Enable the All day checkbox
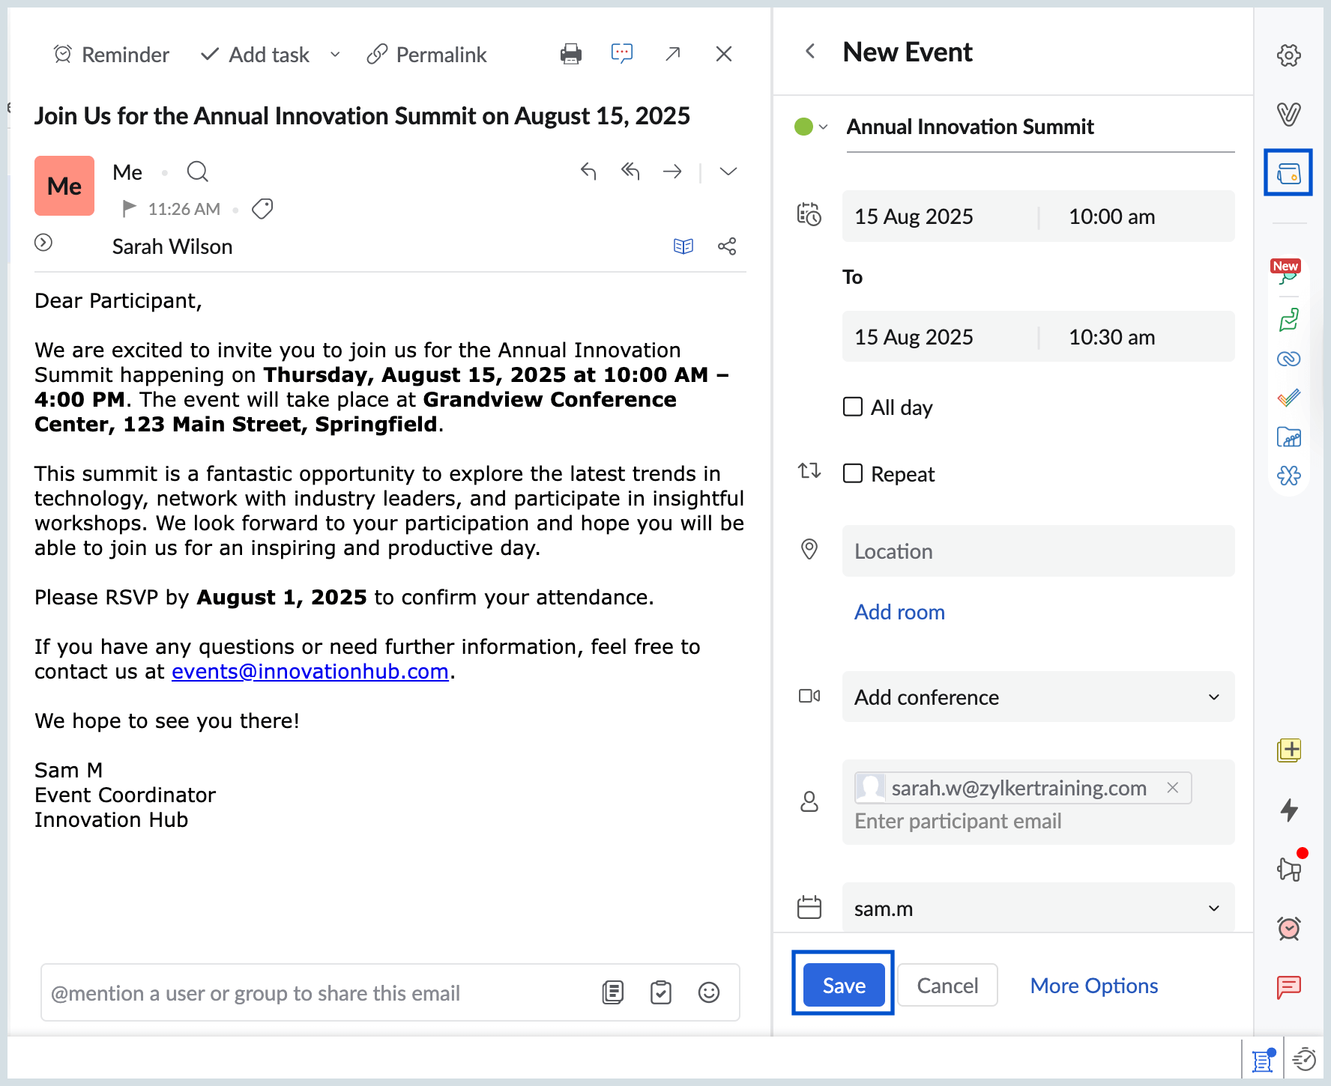The height and width of the screenshot is (1086, 1331). point(853,407)
